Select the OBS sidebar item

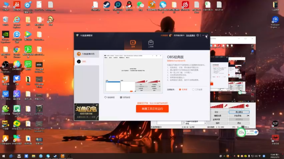click(87, 61)
